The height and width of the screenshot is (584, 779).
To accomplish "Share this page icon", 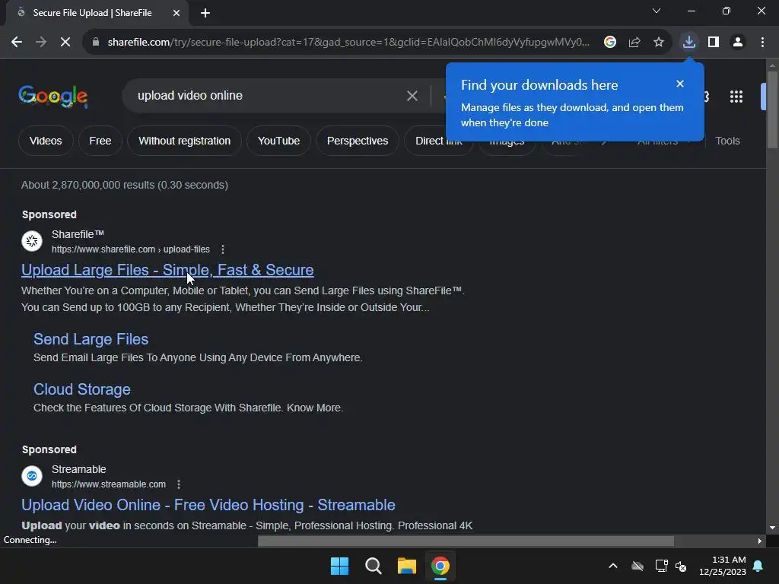I will coord(634,43).
